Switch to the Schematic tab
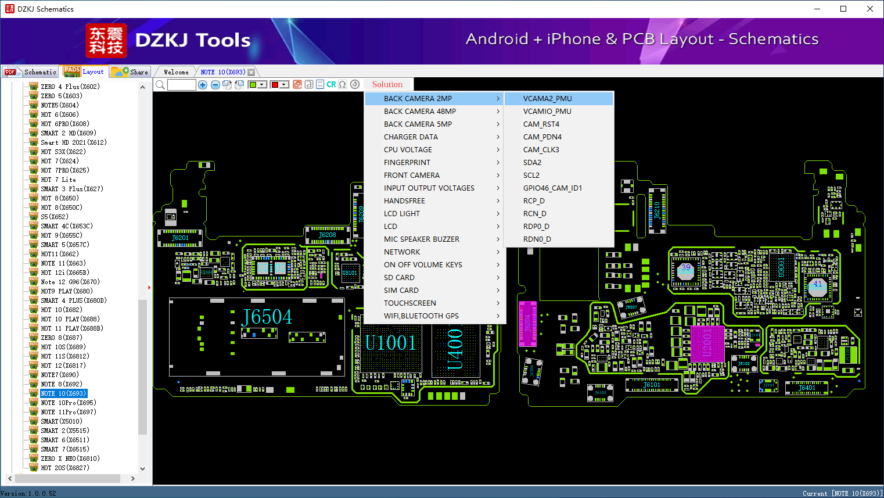The height and width of the screenshot is (498, 884). (x=30, y=72)
